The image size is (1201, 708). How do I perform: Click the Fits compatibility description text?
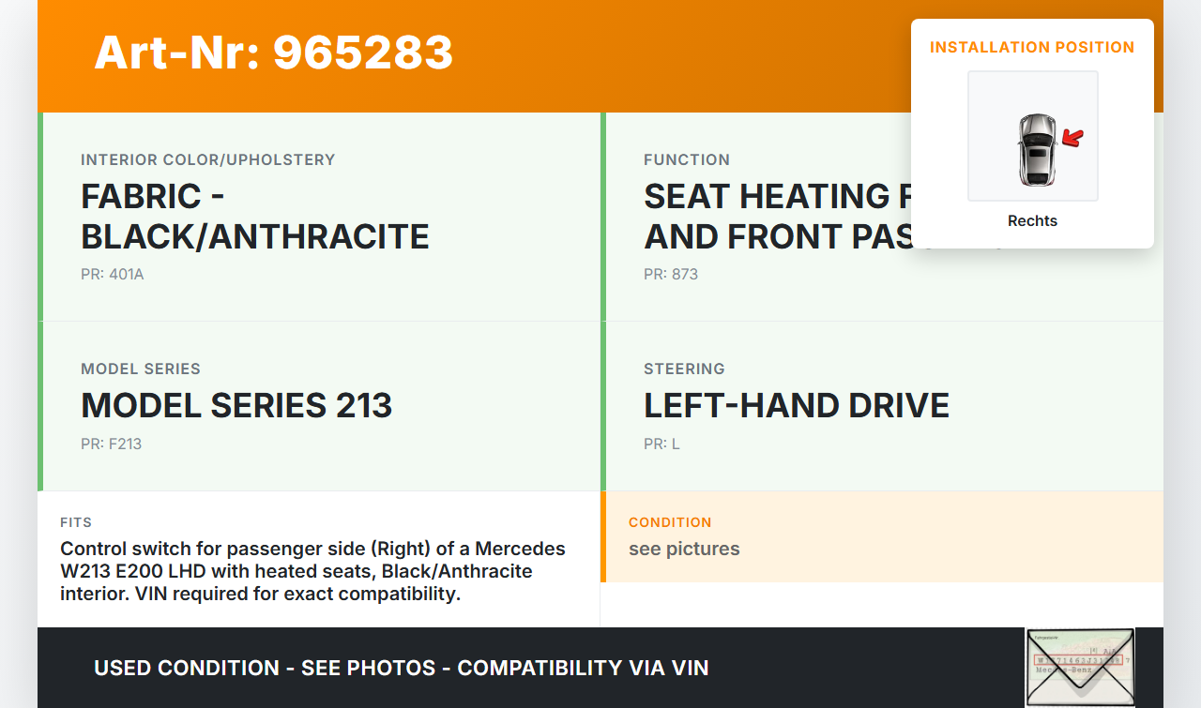[312, 571]
